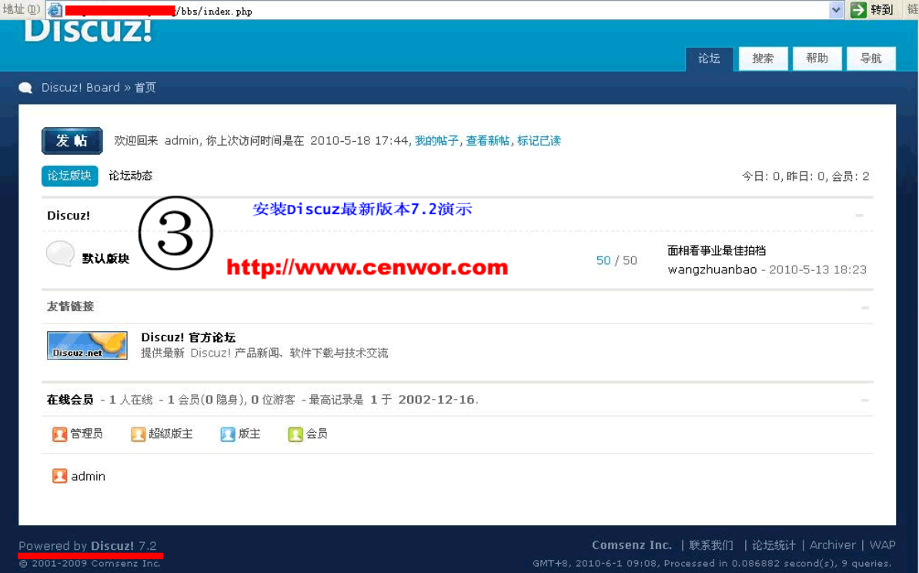Collapse the 在线会员 section
This screenshot has height=573, width=919.
click(864, 400)
